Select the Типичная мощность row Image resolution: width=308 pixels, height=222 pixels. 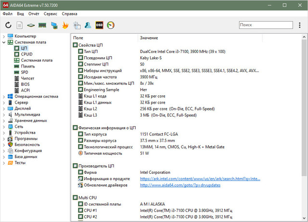pos(114,153)
